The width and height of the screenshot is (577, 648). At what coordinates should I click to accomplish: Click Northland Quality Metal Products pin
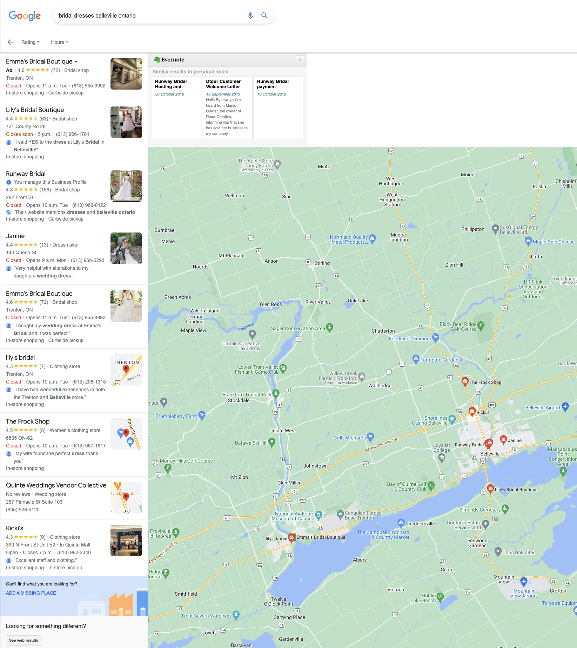(373, 238)
